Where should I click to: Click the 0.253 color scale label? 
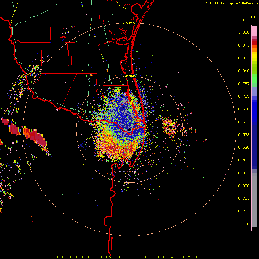coord(244,211)
